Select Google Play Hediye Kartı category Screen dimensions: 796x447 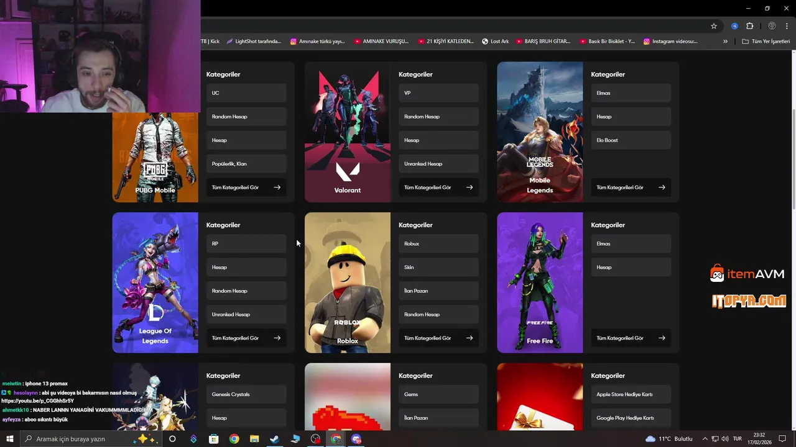coord(631,418)
